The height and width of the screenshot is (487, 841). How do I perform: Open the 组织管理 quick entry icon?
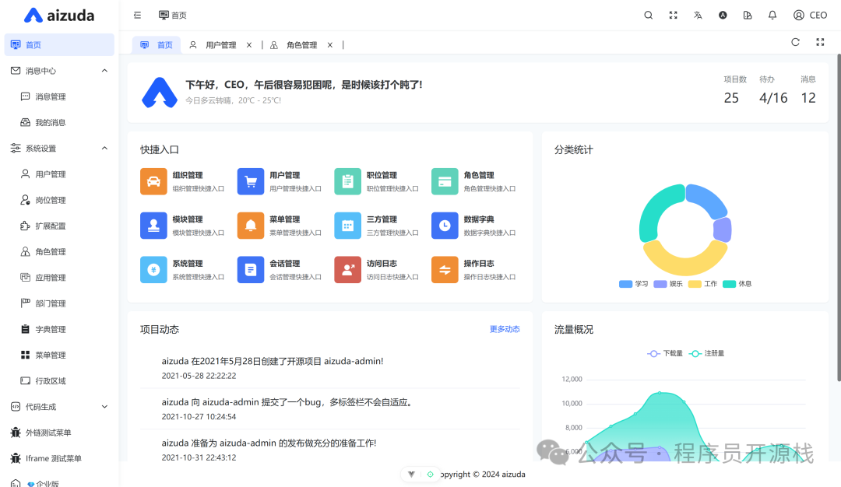click(153, 180)
